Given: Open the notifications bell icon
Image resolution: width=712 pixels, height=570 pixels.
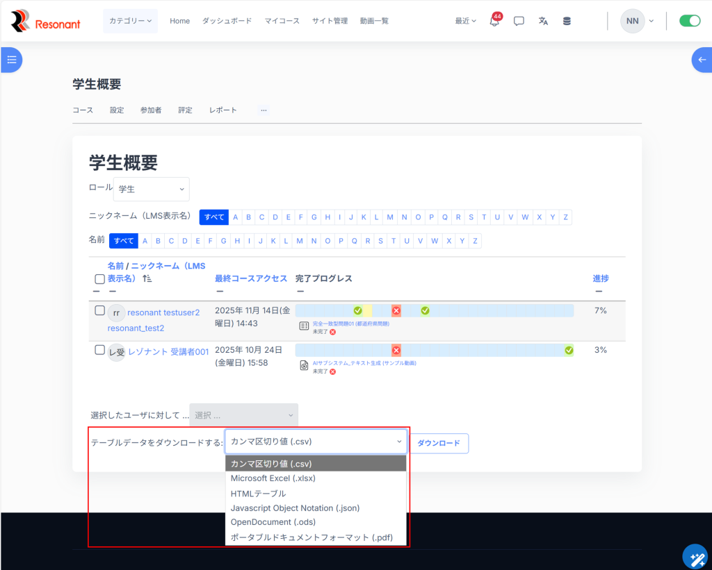Looking at the screenshot, I should click(494, 22).
